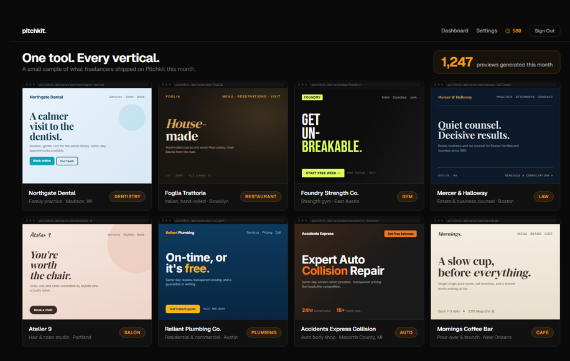Open the Reliant Plumbing preview thumbnail
The width and height of the screenshot is (570, 361).
223,272
